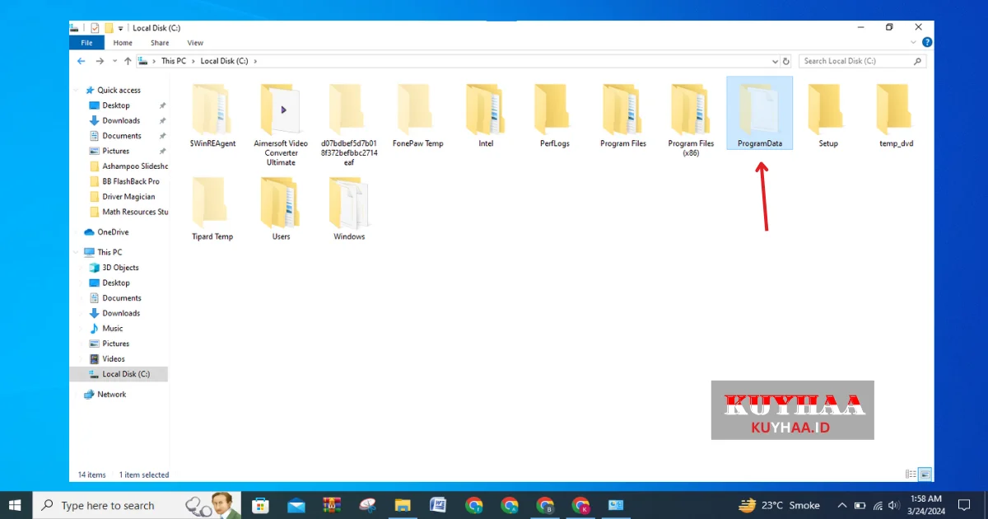Customize Quick Access Toolbar dropdown arrow
This screenshot has height=519, width=988.
(x=121, y=28)
